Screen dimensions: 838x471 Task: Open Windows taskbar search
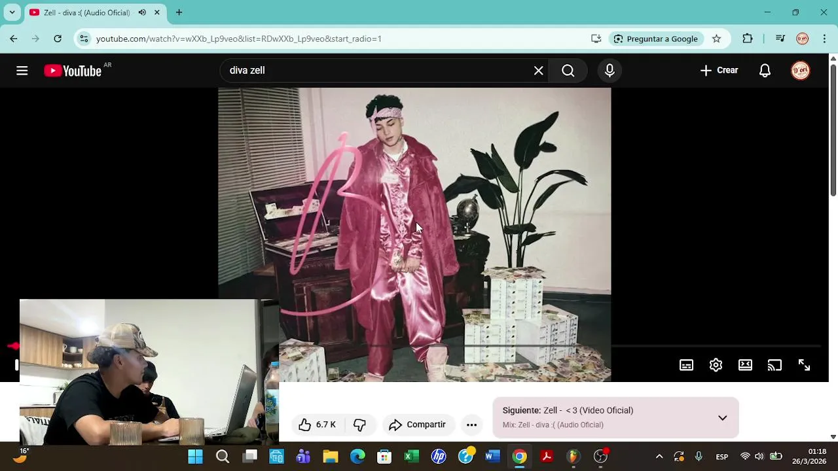tap(223, 457)
